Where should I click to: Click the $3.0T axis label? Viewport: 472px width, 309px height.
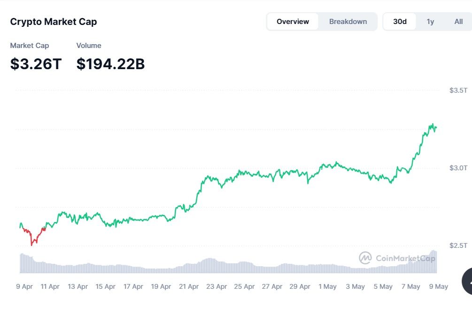(x=458, y=168)
